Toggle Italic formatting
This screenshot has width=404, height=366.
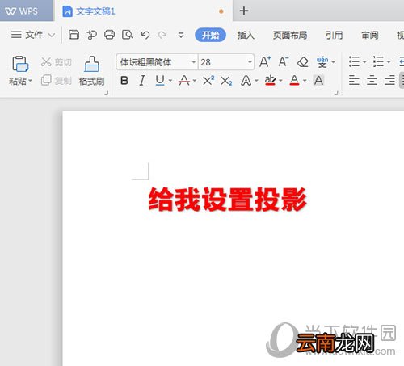pos(142,80)
